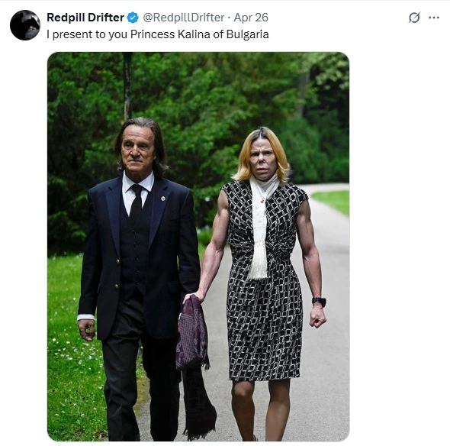Click the lapel pin on dark blazer

tap(163, 199)
